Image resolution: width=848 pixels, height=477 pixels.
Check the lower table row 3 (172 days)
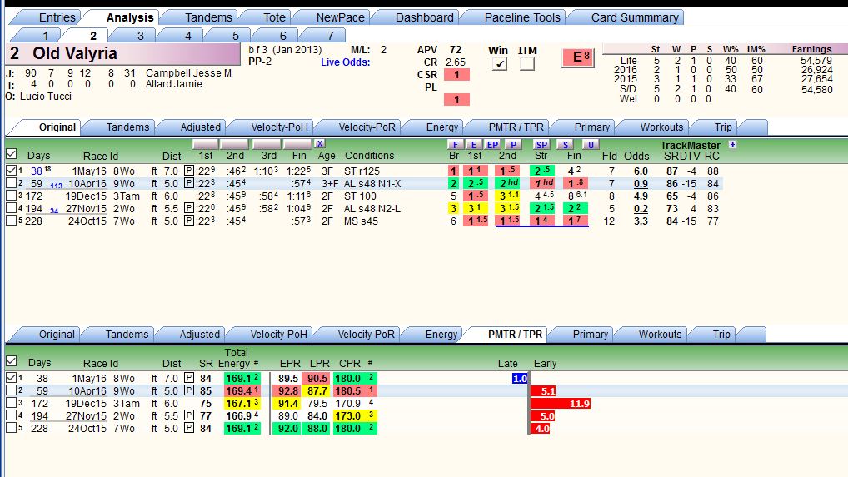(x=12, y=403)
